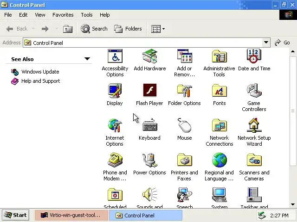Click the vertical scrollbar thumb
The width and height of the screenshot is (297, 222).
(x=293, y=111)
